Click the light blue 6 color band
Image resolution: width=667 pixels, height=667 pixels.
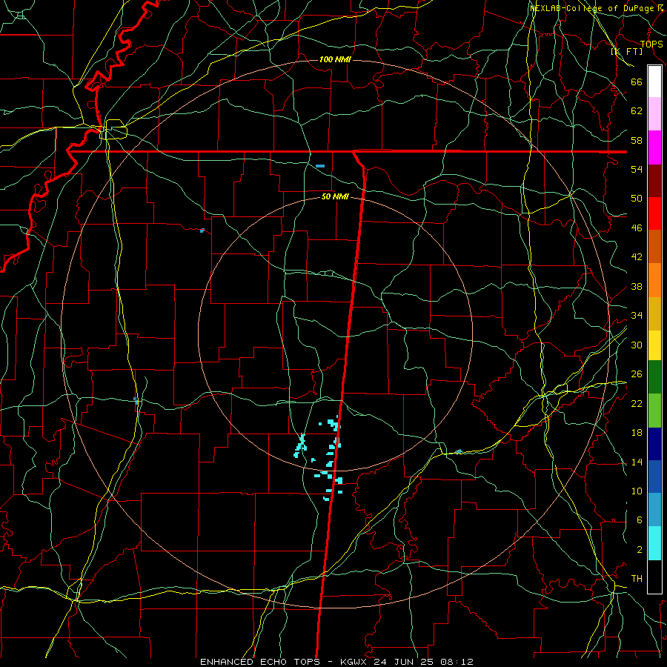click(654, 510)
